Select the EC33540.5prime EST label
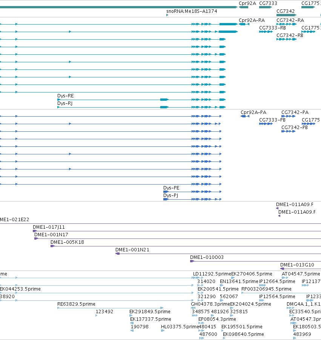The height and width of the screenshot is (340, 321). [305, 312]
